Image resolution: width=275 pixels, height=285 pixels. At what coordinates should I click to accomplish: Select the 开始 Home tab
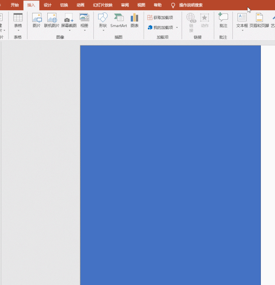15,5
